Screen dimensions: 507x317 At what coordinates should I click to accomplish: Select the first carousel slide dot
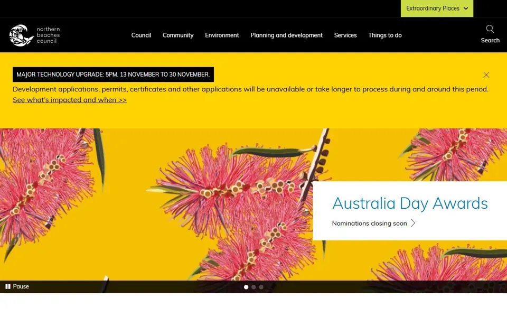tap(246, 287)
